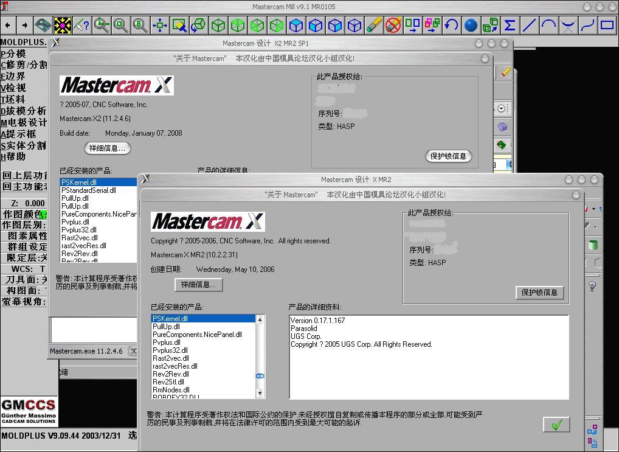Select the arc drawing tool icon
The height and width of the screenshot is (452, 619).
click(x=548, y=26)
